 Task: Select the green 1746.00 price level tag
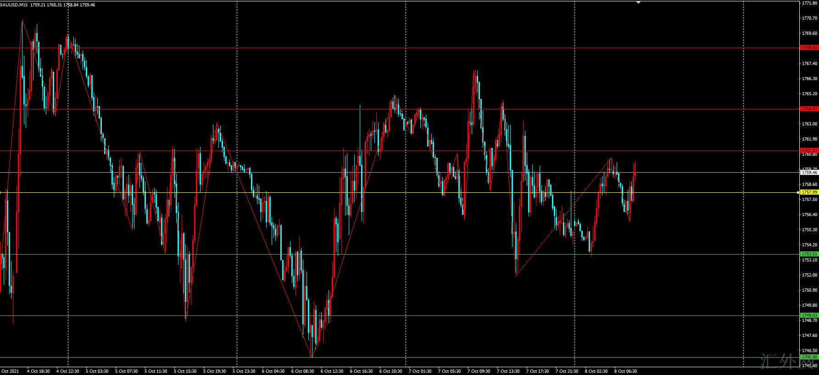(809, 357)
